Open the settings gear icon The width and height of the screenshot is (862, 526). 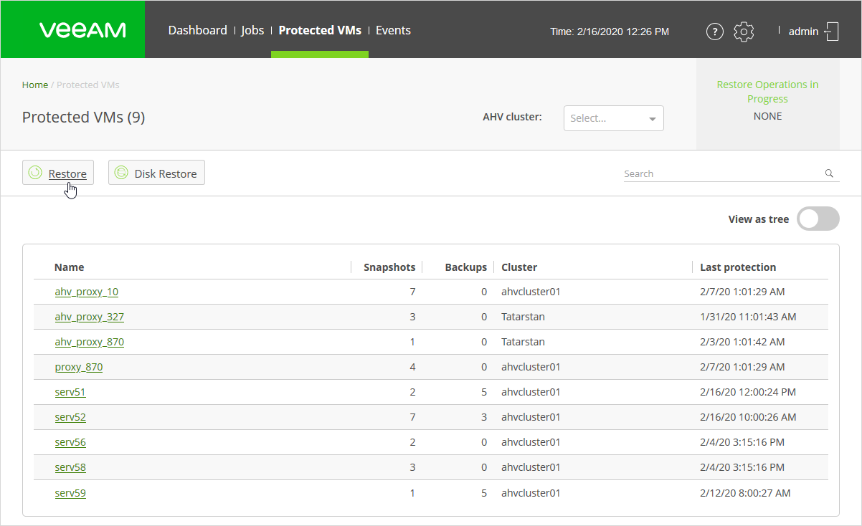744,32
